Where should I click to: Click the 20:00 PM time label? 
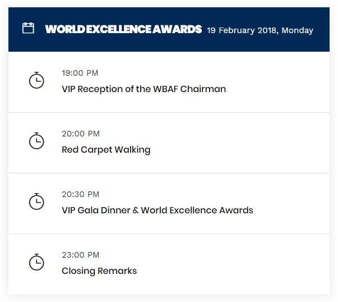[x=81, y=134]
